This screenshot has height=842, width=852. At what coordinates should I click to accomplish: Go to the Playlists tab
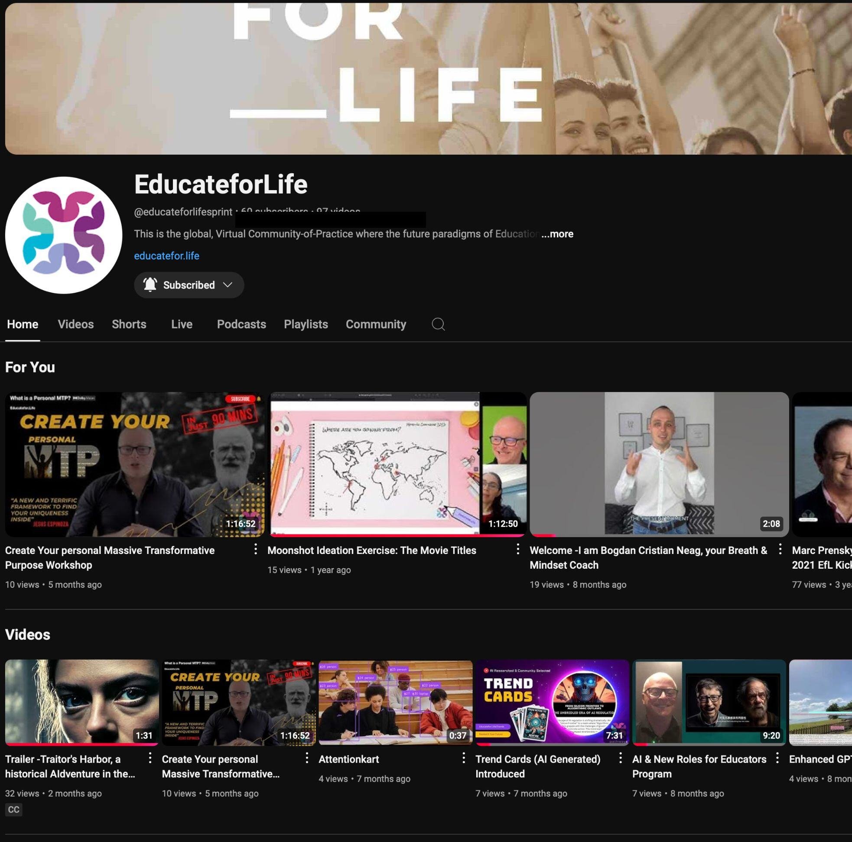point(306,324)
